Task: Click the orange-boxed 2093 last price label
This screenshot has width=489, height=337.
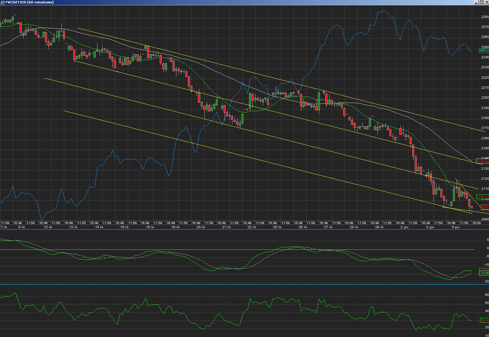Action: pos(484,207)
